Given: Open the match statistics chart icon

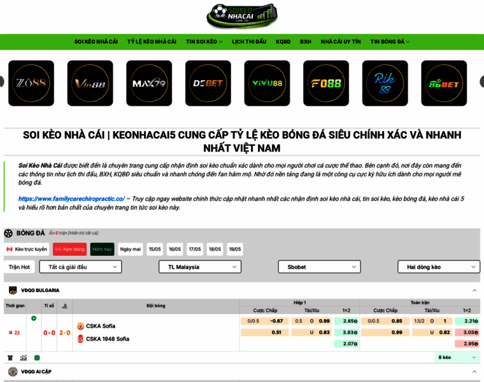Looking at the screenshot, I should (x=24, y=358).
